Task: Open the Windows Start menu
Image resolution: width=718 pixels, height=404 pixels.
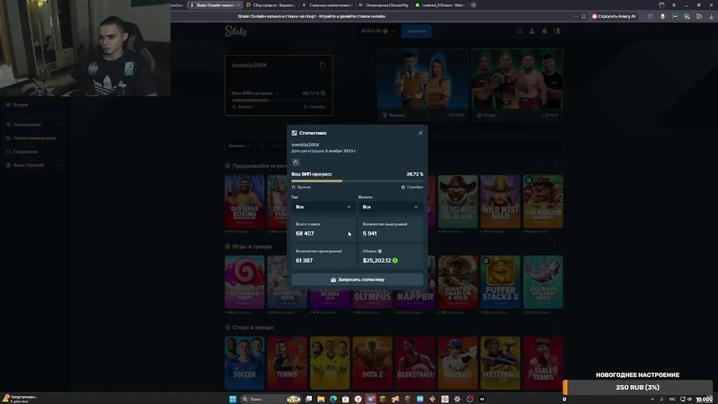Action: click(x=233, y=399)
